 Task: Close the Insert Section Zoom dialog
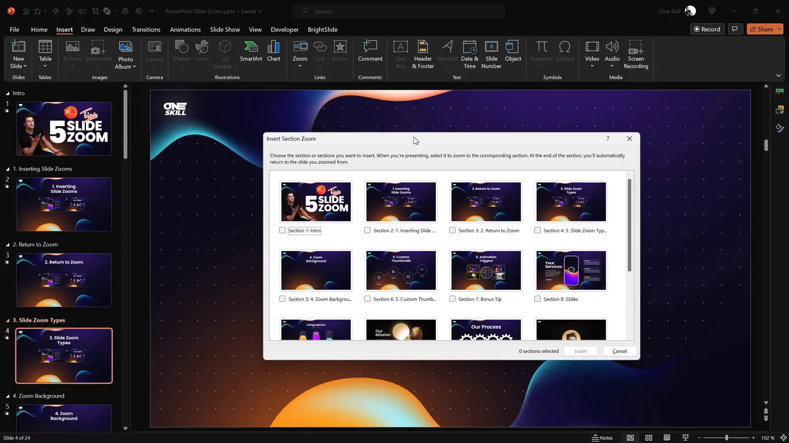pos(629,139)
